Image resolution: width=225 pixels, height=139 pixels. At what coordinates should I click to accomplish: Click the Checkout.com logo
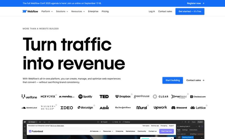click(198, 97)
